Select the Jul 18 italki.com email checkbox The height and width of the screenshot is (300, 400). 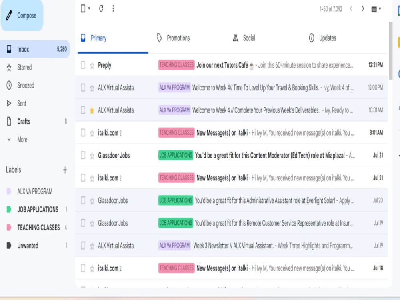pos(83,268)
